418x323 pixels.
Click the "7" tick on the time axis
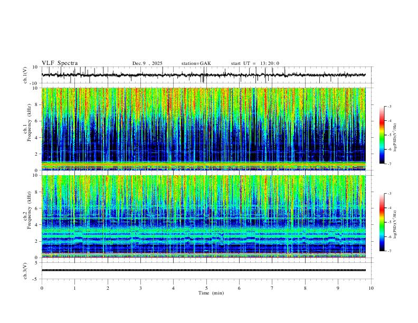tap(272, 288)
